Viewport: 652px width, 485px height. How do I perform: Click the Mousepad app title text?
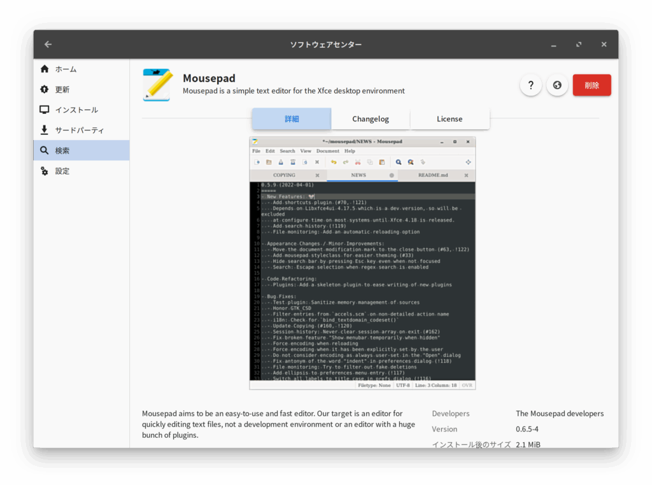[209, 78]
